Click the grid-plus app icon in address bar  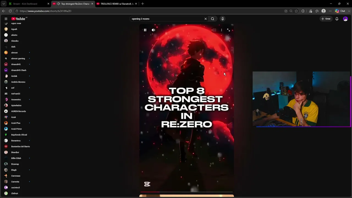coord(286,11)
